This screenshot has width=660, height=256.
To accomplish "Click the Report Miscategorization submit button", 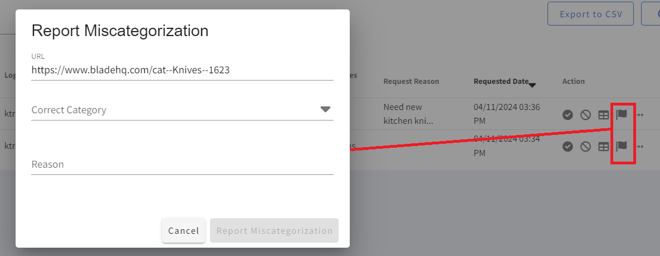I will (274, 230).
